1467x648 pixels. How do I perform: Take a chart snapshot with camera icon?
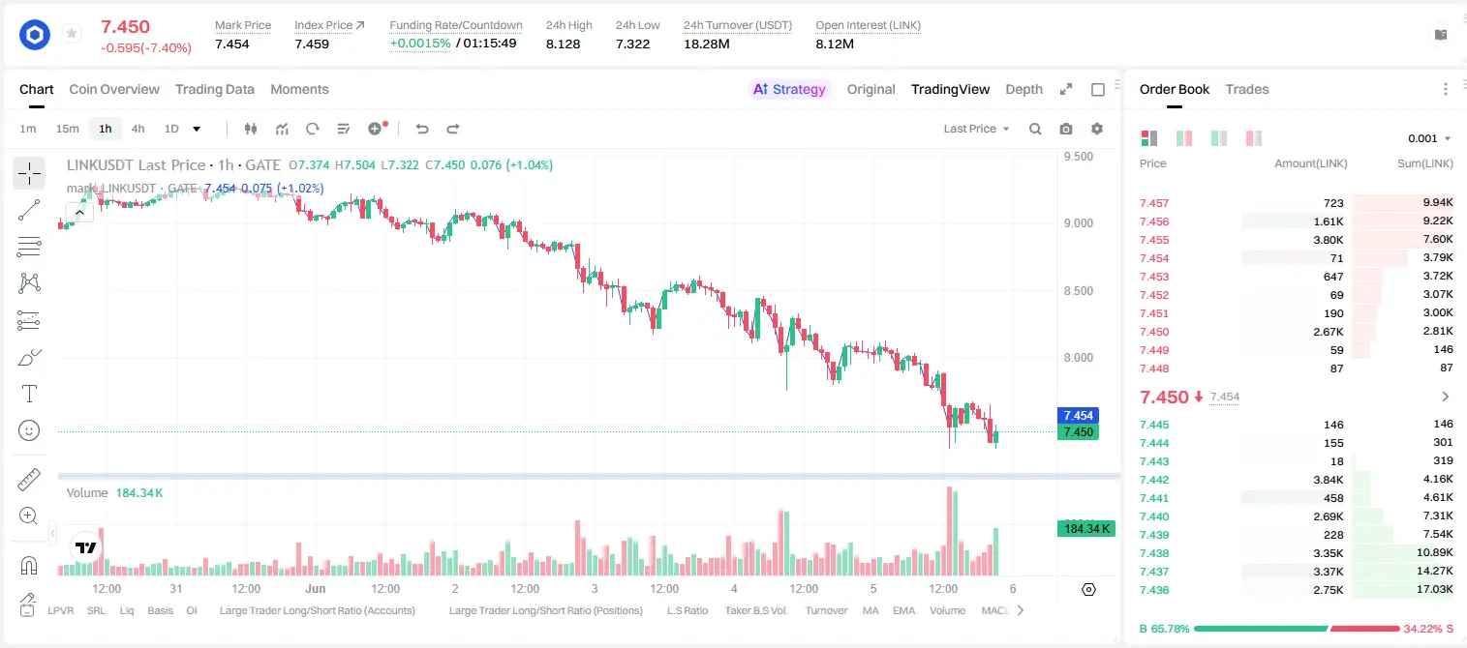(x=1066, y=129)
